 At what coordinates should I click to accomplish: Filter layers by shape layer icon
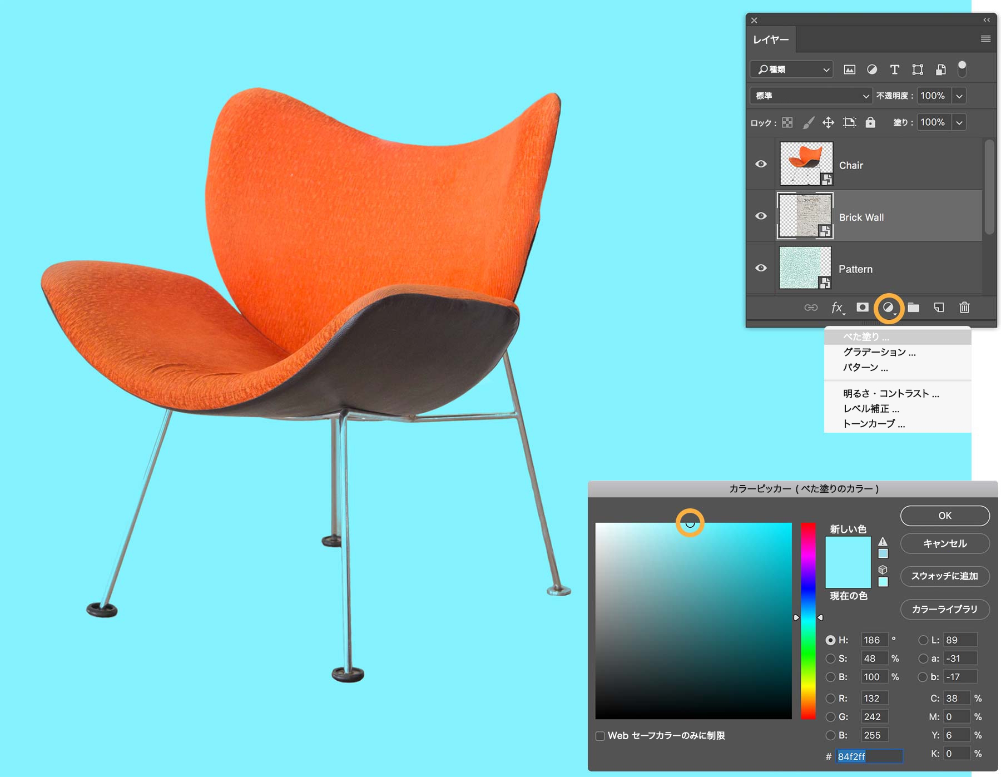point(918,70)
